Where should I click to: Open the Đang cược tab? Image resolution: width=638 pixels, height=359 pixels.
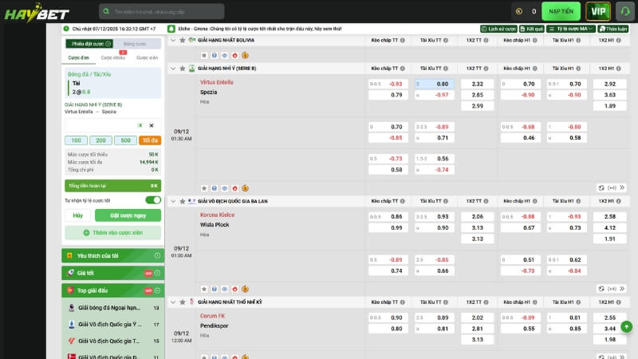[135, 44]
